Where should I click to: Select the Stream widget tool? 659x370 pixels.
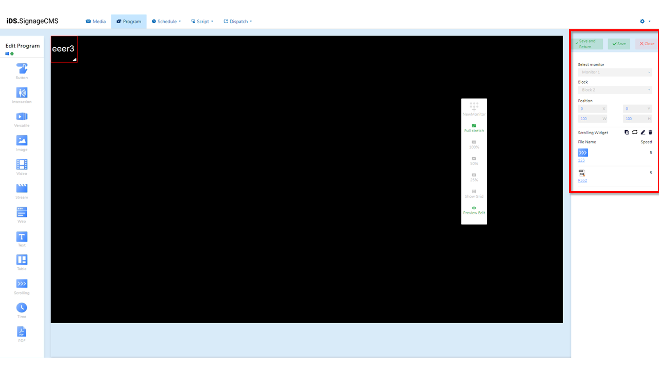tap(22, 190)
